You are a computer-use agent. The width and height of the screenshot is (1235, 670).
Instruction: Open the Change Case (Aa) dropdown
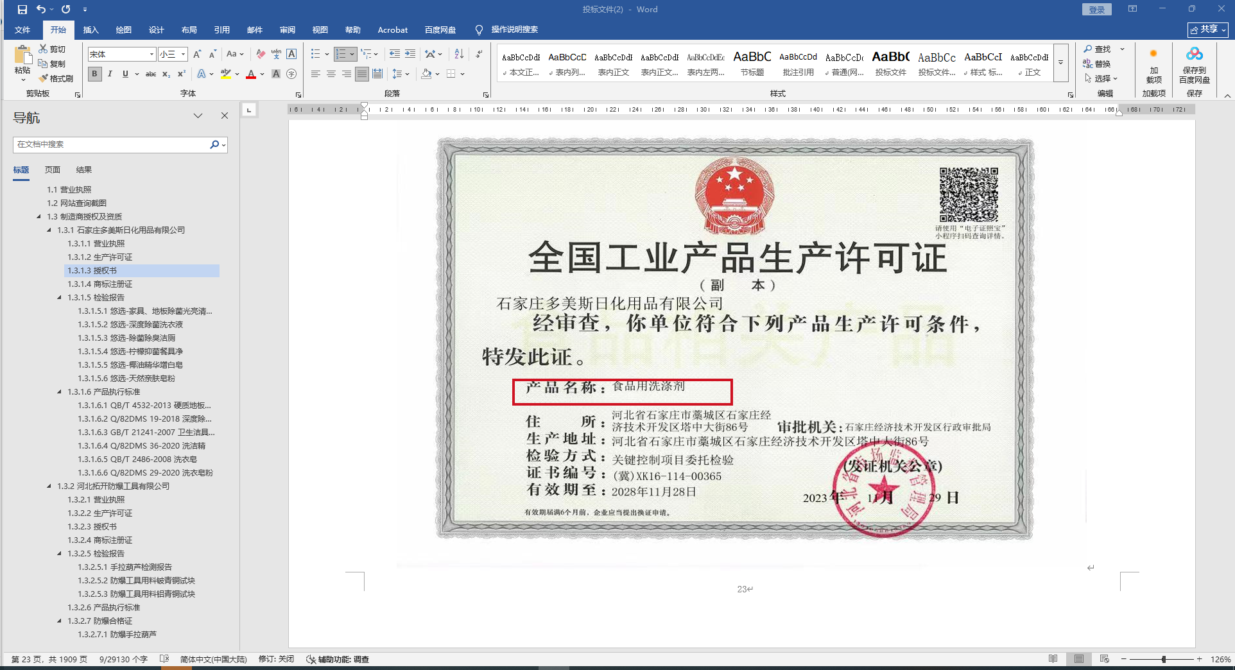(235, 55)
